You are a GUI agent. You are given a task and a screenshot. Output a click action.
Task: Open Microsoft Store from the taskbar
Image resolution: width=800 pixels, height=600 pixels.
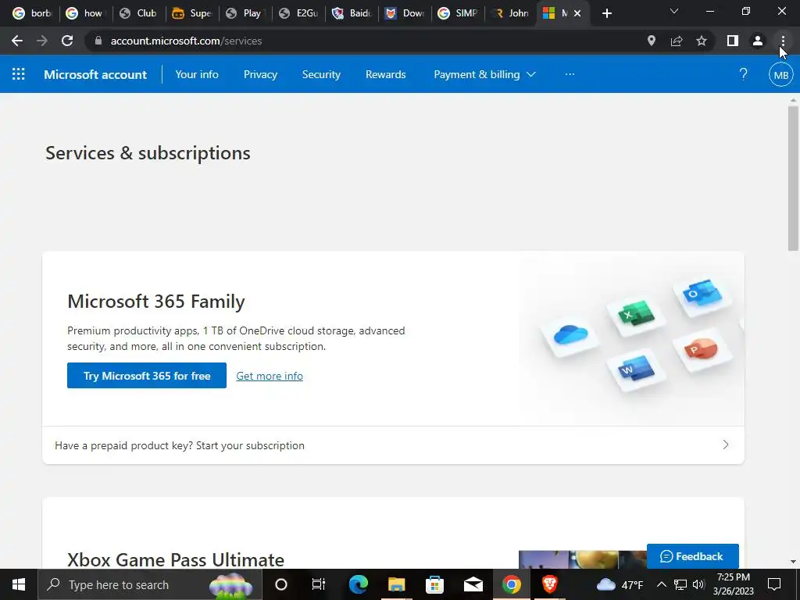coord(434,584)
